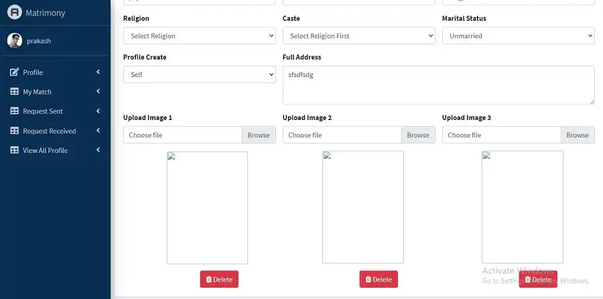Click the My Match table icon

[15, 92]
